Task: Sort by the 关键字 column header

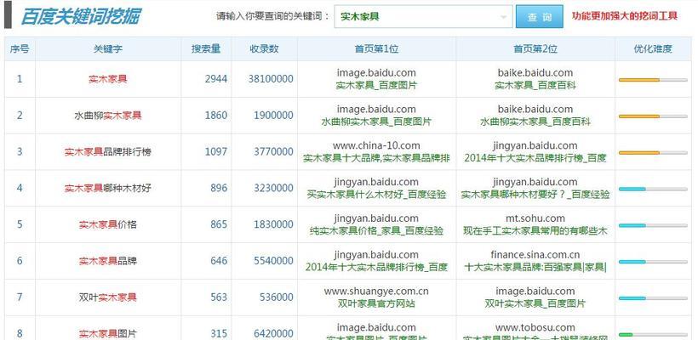Action: [108, 49]
